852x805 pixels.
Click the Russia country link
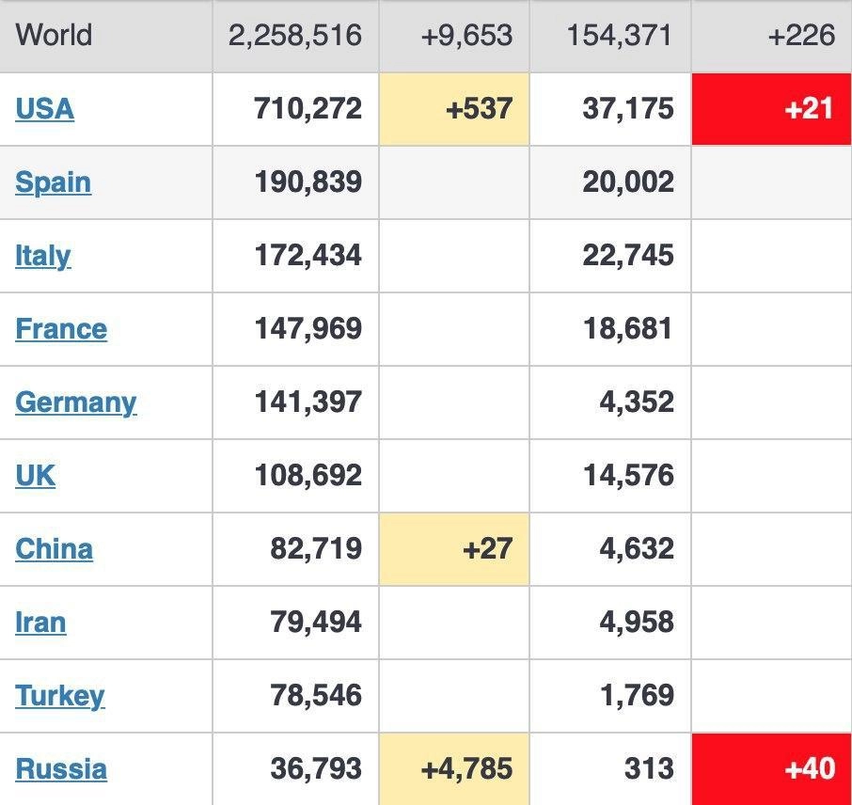point(61,769)
